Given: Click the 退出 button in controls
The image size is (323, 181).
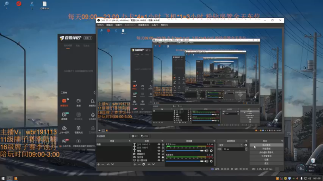Looking at the screenshot, I should coord(266,164).
